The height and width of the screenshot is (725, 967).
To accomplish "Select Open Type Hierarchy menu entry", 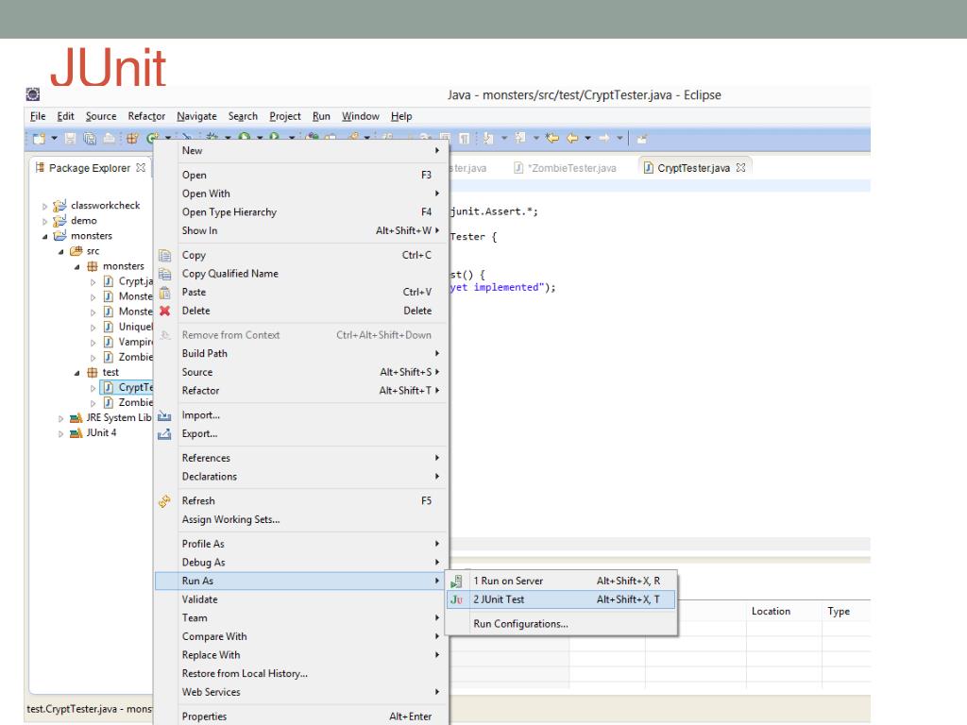I will (301, 212).
